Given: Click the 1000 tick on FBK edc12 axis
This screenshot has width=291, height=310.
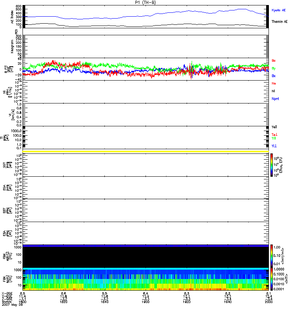Looking at the screenshot, I should (x=18, y=247).
